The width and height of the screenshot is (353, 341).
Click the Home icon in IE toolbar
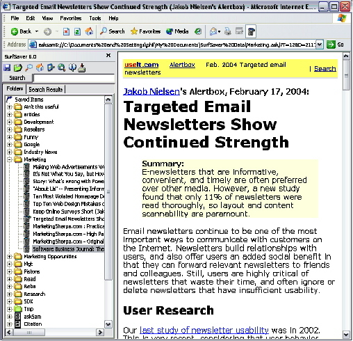89,31
